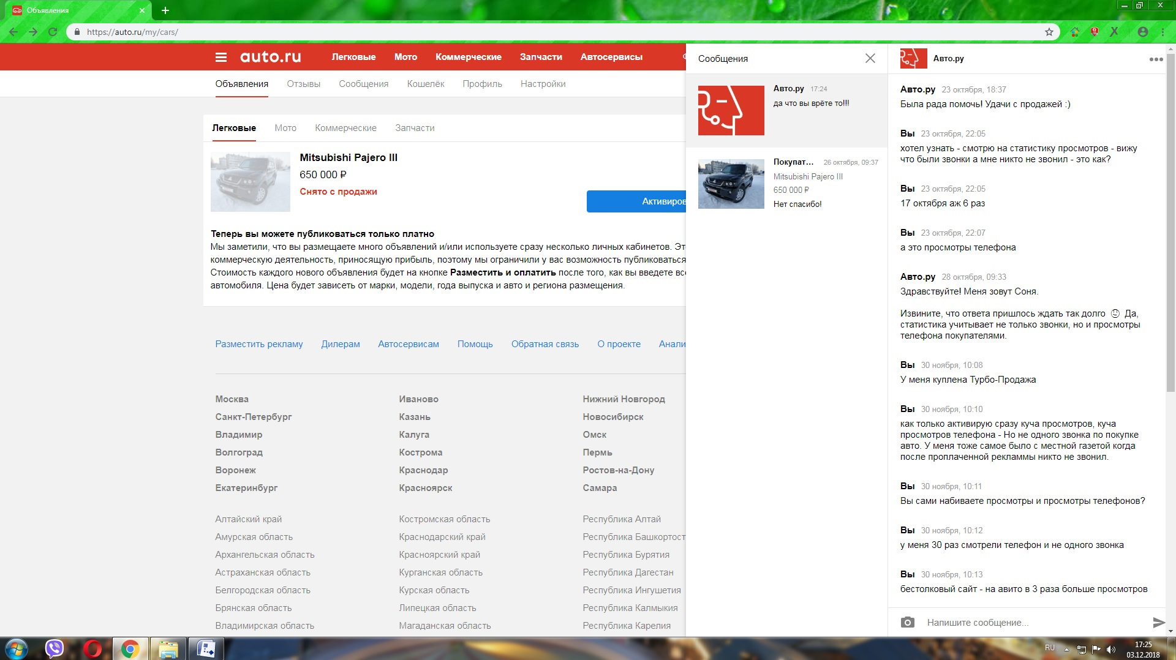Open the Дилерам footer link

(341, 344)
